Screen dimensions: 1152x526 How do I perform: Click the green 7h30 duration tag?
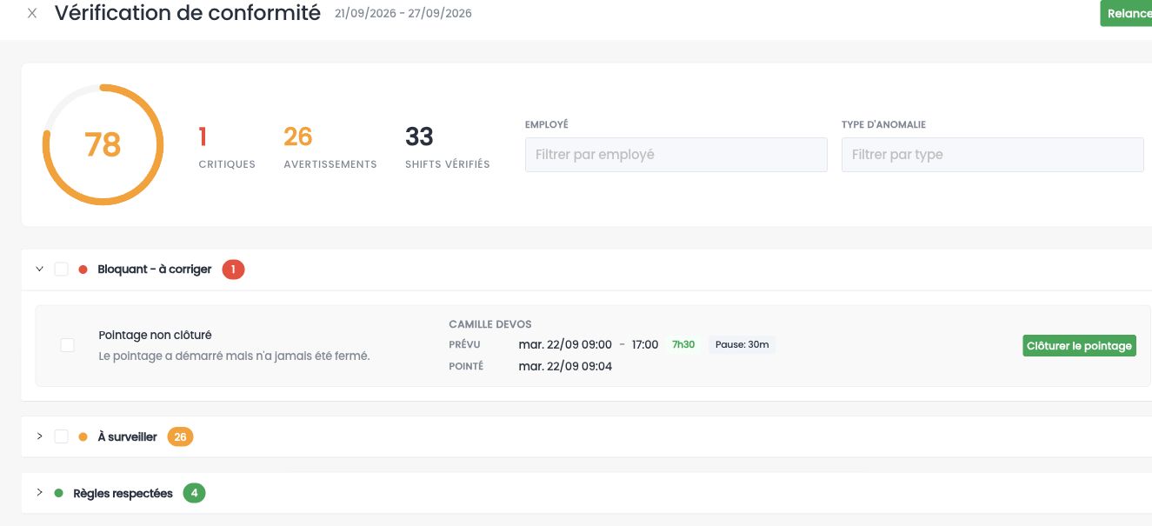[683, 344]
